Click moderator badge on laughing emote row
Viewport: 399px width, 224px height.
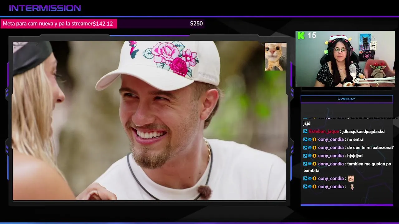click(305, 179)
